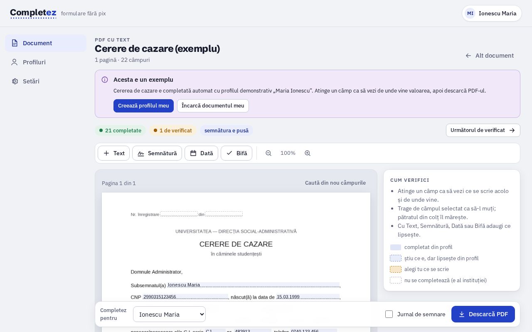This screenshot has width=532, height=332.
Task: Click the 'nu se completează' legend swatch
Action: click(x=396, y=280)
